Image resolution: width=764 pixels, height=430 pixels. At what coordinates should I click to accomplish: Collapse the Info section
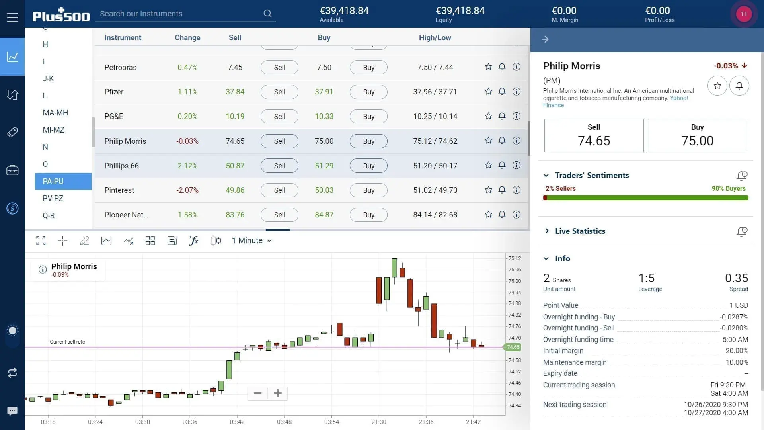546,258
